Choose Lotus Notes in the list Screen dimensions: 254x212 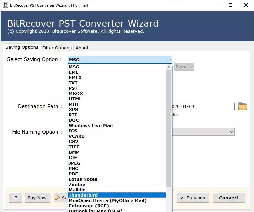(117, 179)
